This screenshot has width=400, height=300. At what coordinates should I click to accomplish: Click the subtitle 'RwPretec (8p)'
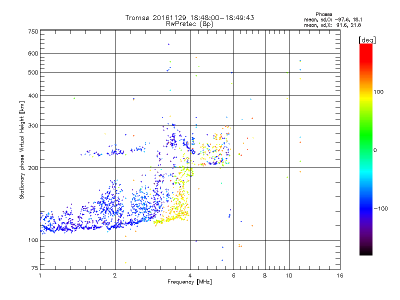189,24
